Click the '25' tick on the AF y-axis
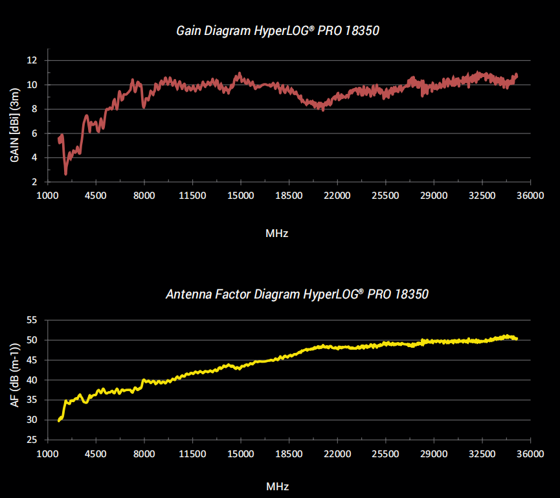The width and height of the screenshot is (560, 498). point(32,440)
